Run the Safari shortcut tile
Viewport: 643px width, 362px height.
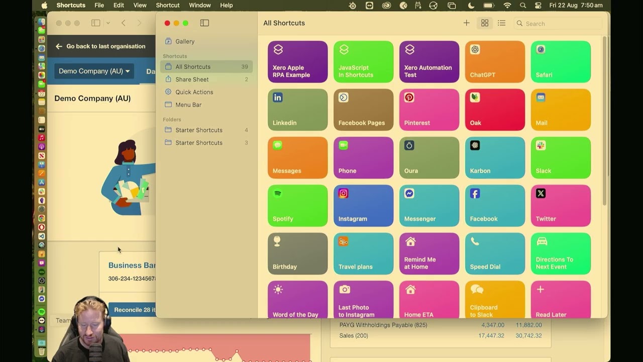tap(561, 62)
